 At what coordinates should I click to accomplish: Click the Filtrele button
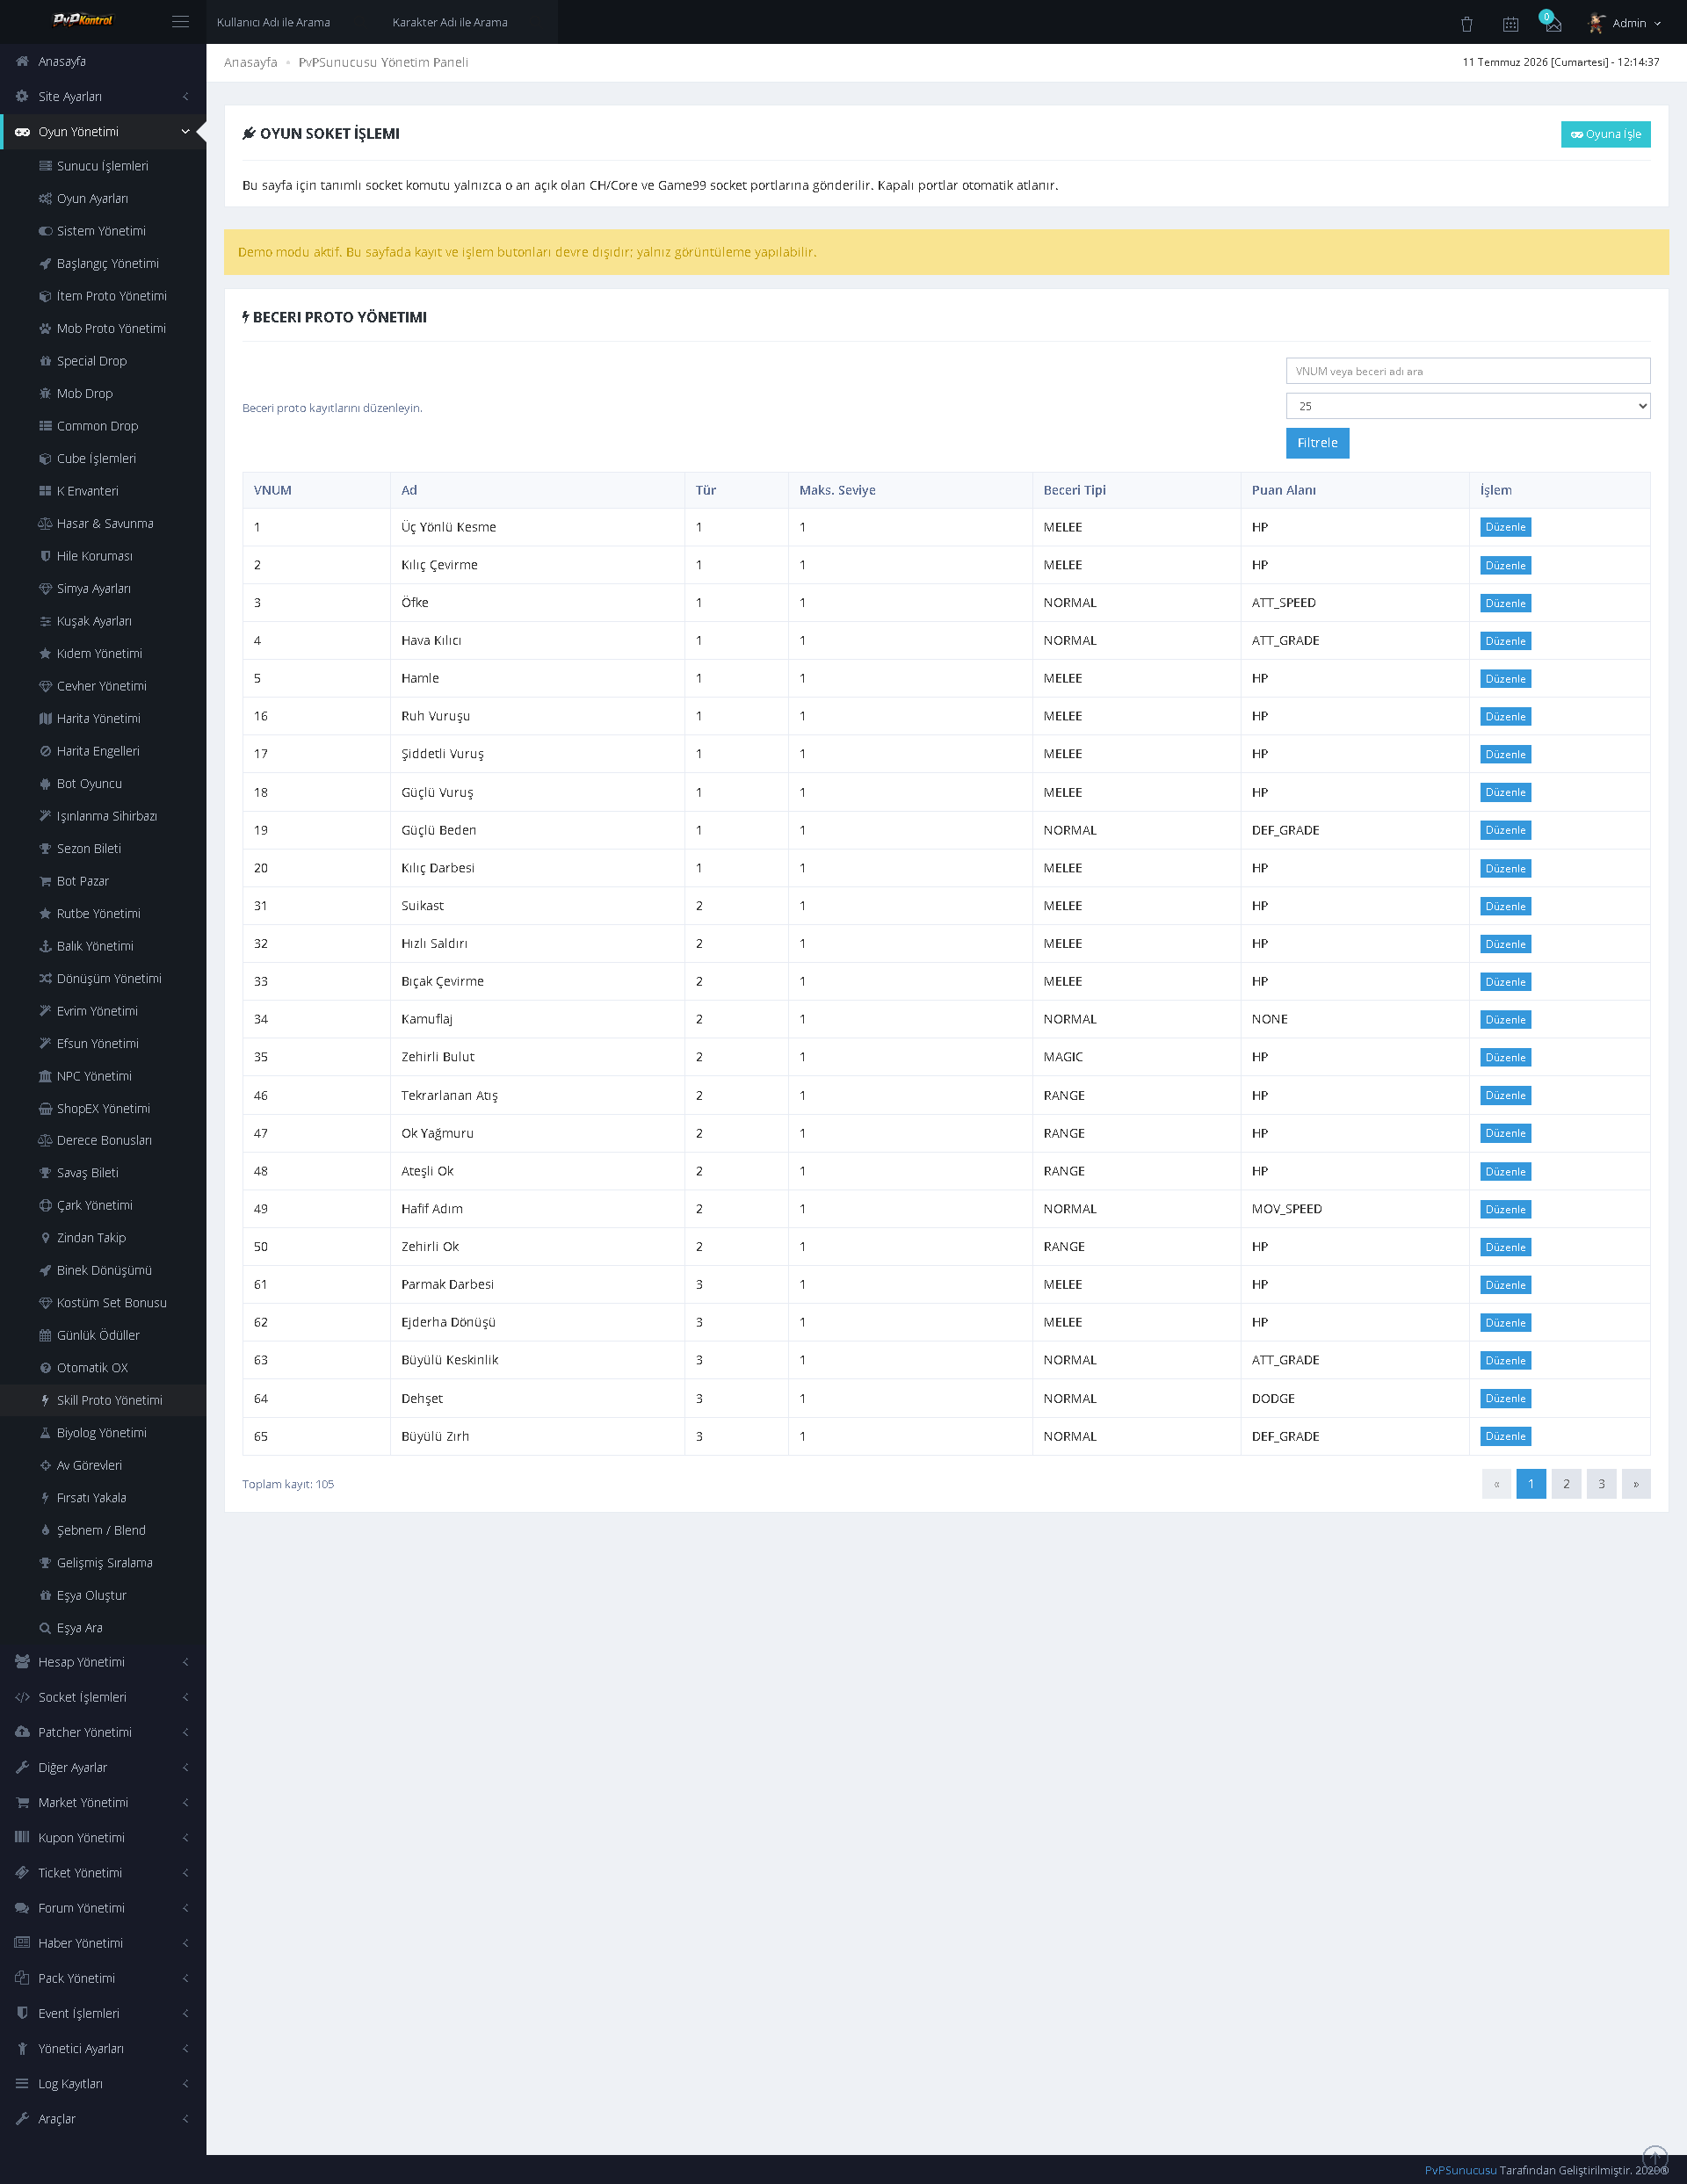[1317, 443]
